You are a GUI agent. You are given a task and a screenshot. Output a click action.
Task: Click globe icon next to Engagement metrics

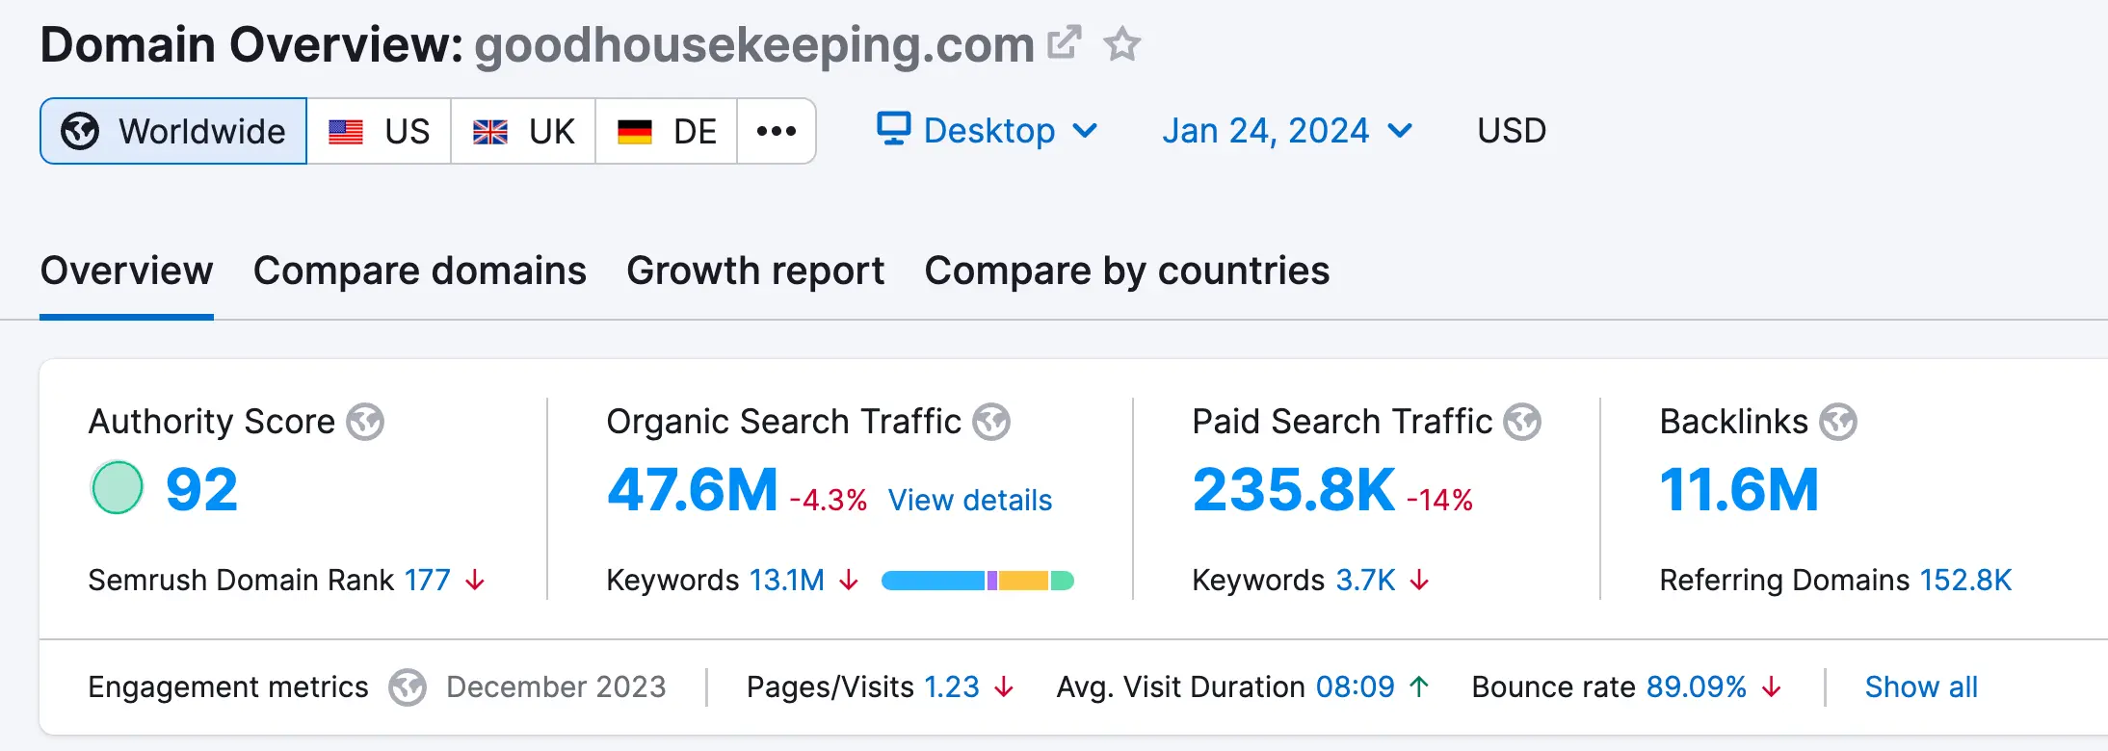pyautogui.click(x=408, y=687)
